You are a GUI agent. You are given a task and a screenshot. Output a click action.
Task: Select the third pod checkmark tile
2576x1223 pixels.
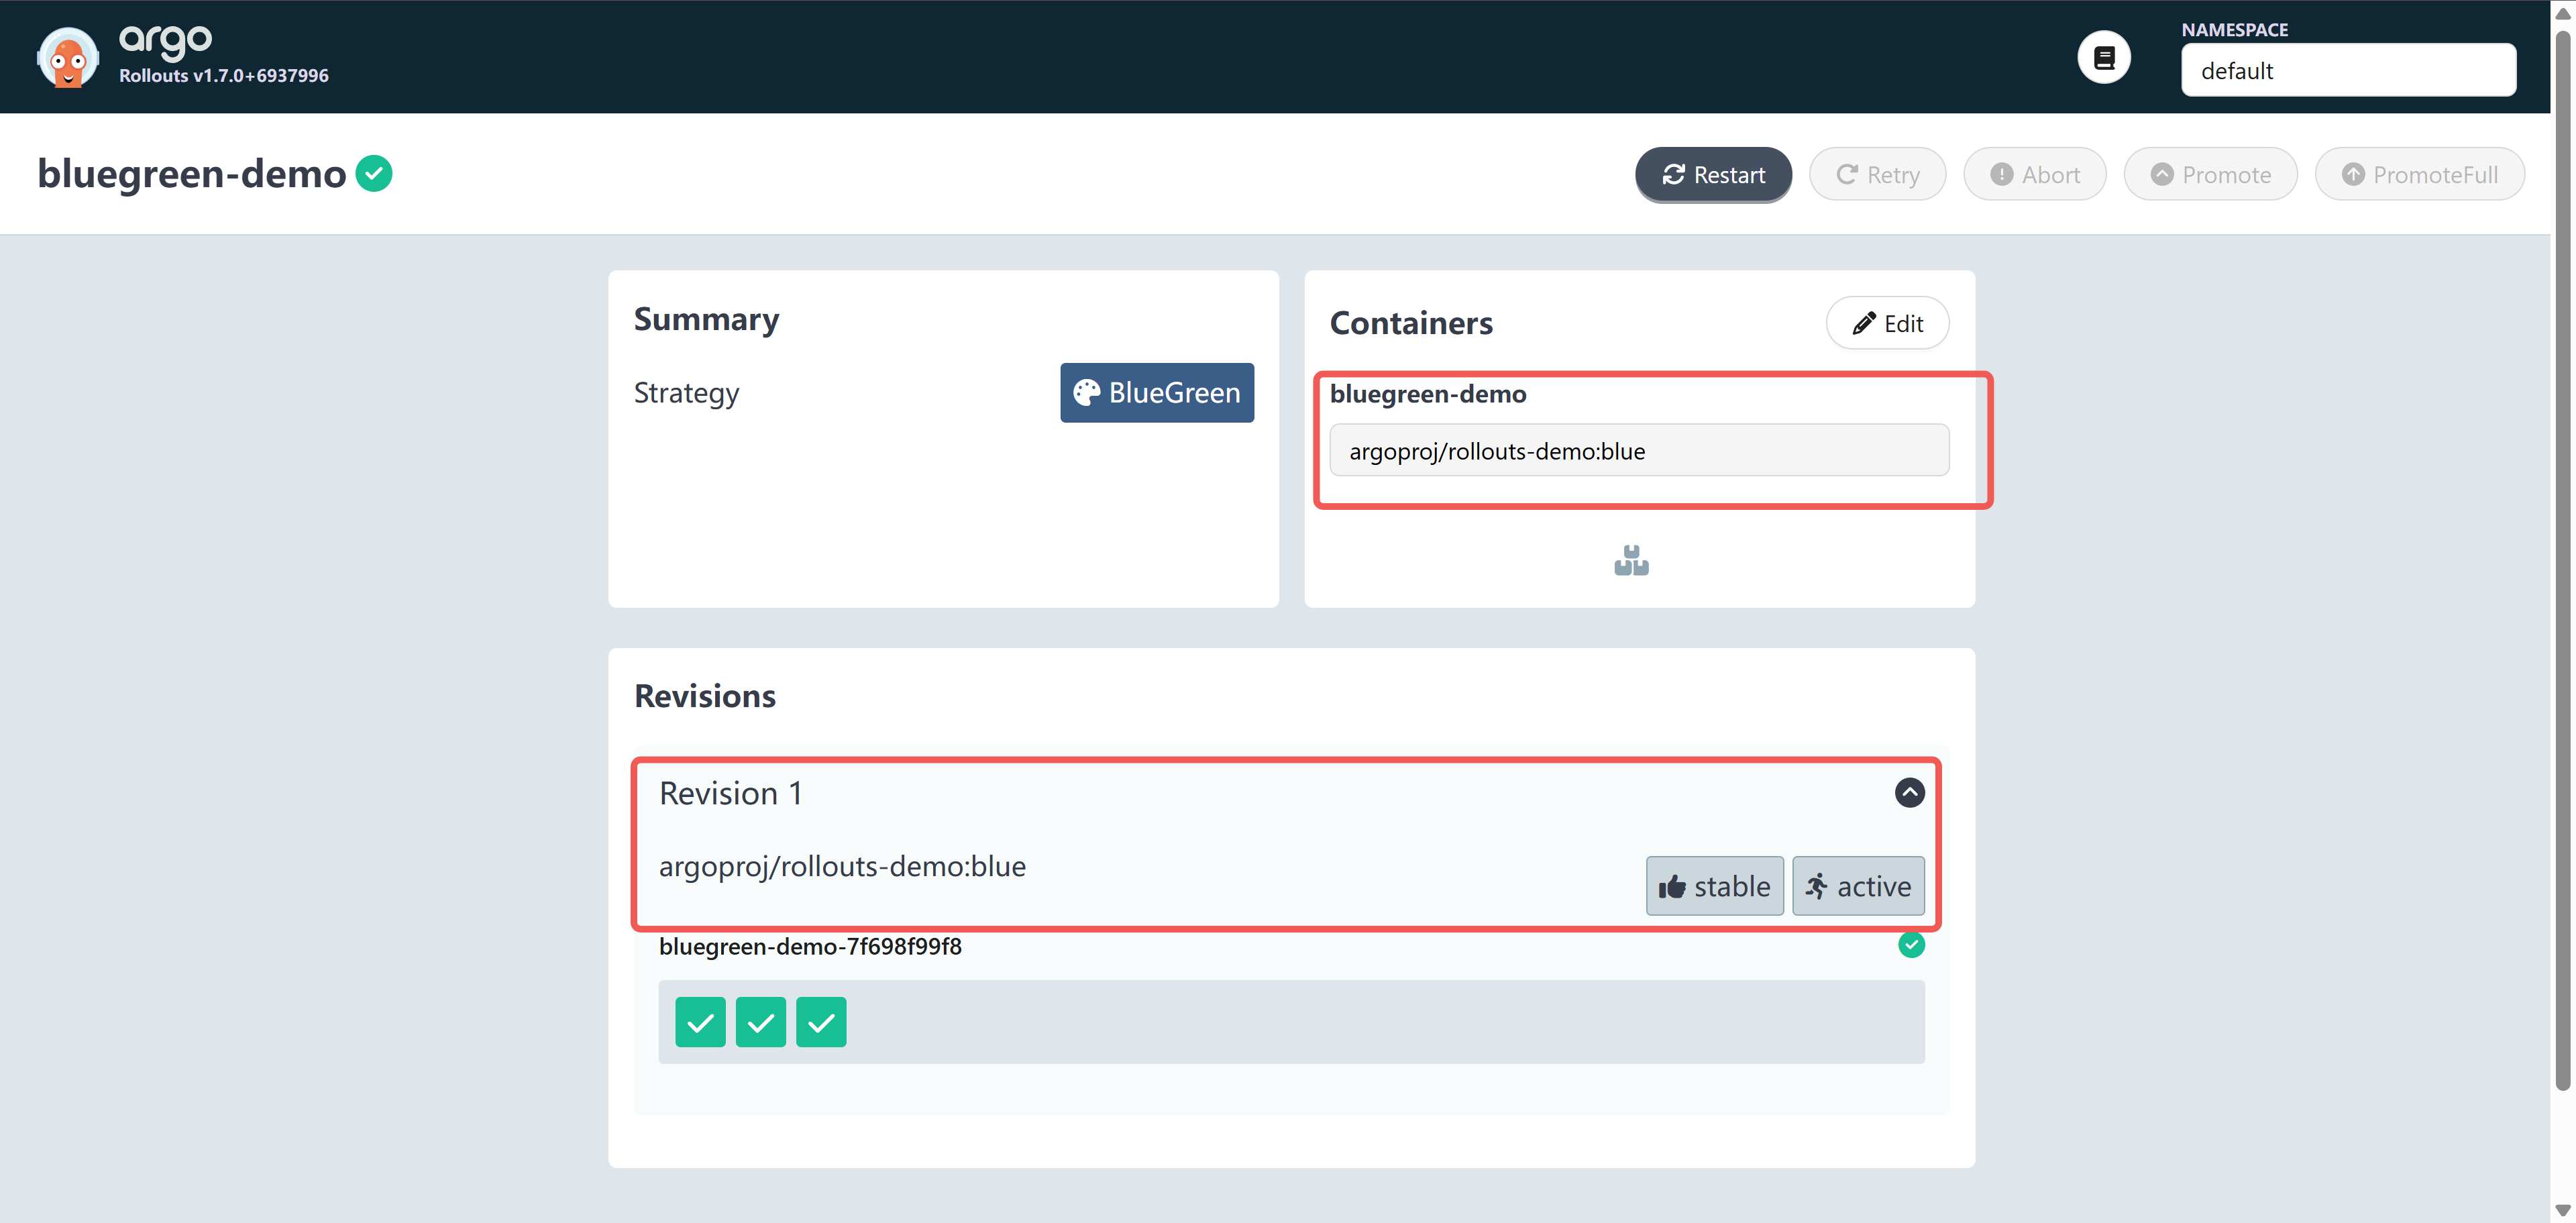point(821,1022)
